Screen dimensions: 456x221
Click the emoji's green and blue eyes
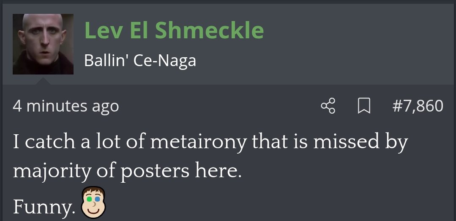[x=93, y=200]
